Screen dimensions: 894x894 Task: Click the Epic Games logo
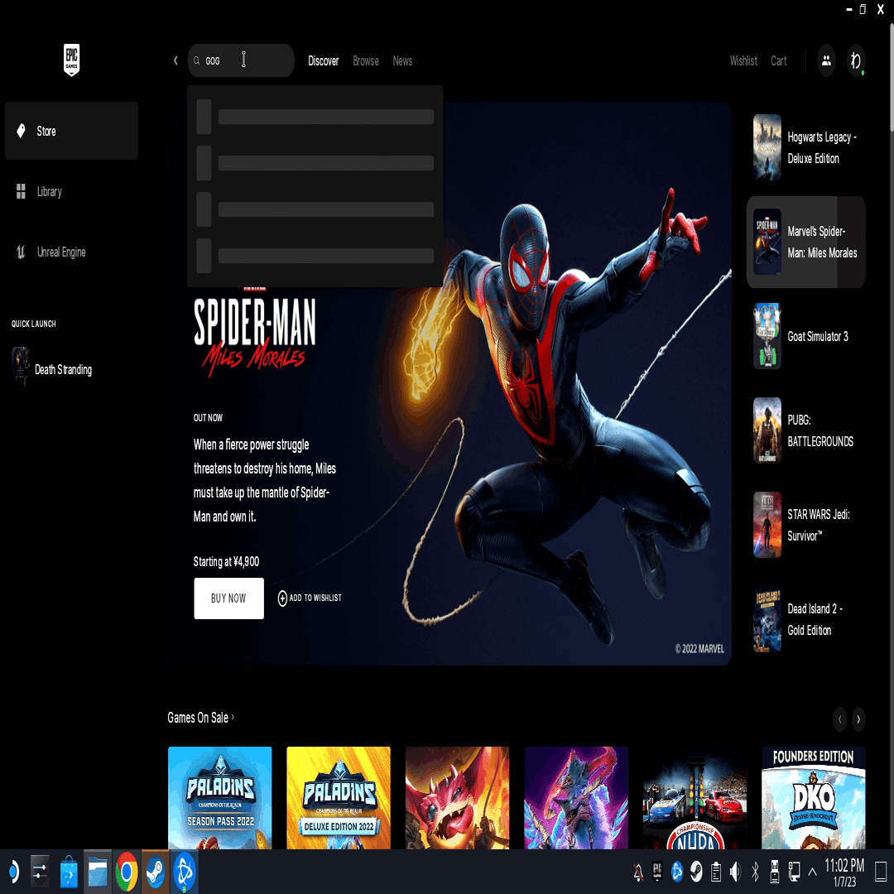(71, 60)
